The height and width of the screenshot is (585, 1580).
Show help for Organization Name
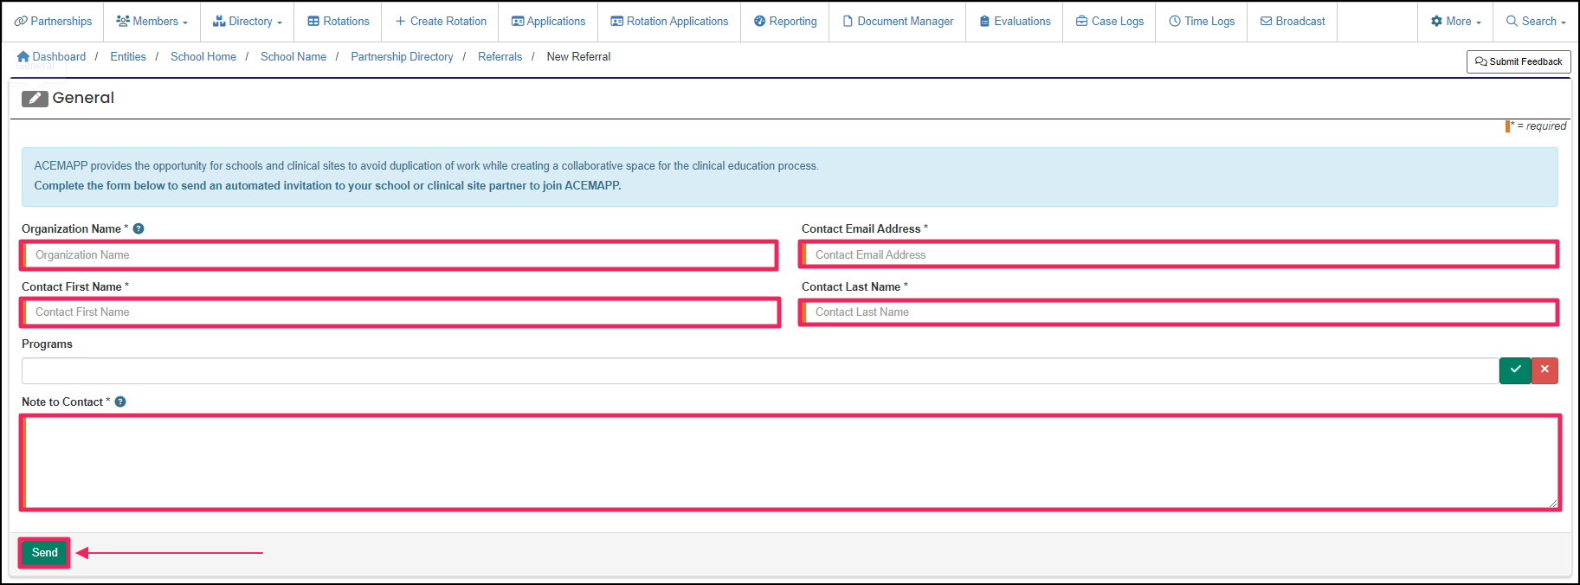[x=139, y=228]
